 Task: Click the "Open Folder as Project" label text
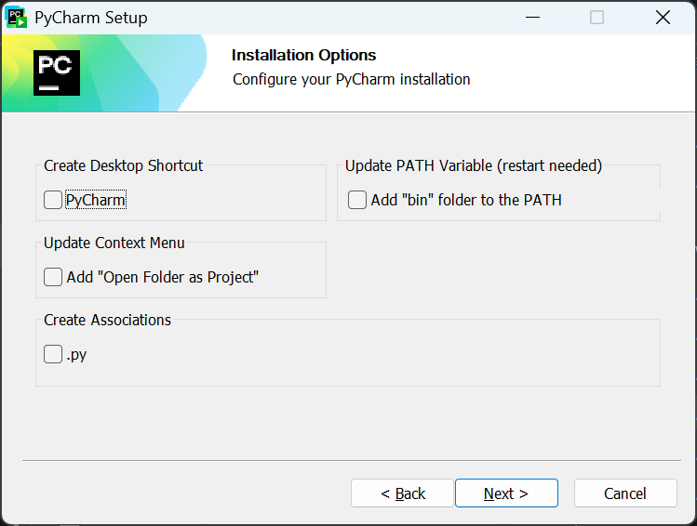tap(162, 277)
